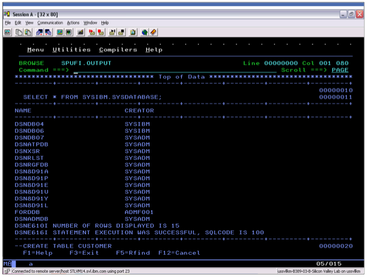Screen dimensions: 372x280
Task: Click the Command input line
Action: (175, 70)
